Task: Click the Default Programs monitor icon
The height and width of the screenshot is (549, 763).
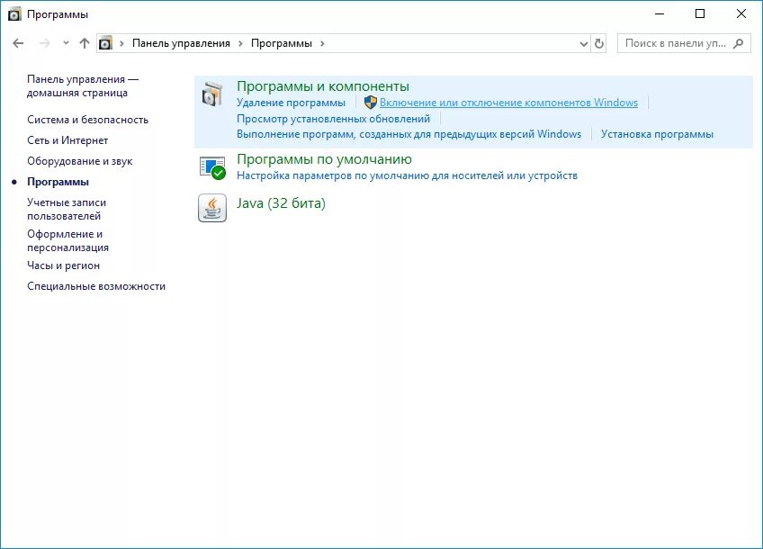Action: (x=212, y=168)
